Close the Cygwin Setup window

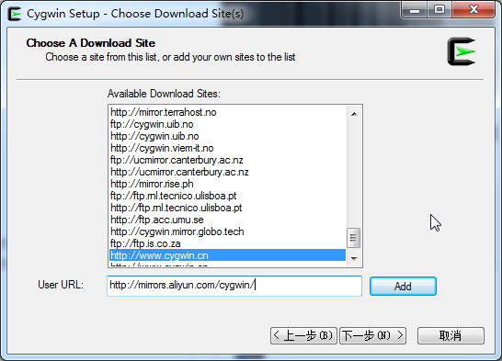473,10
